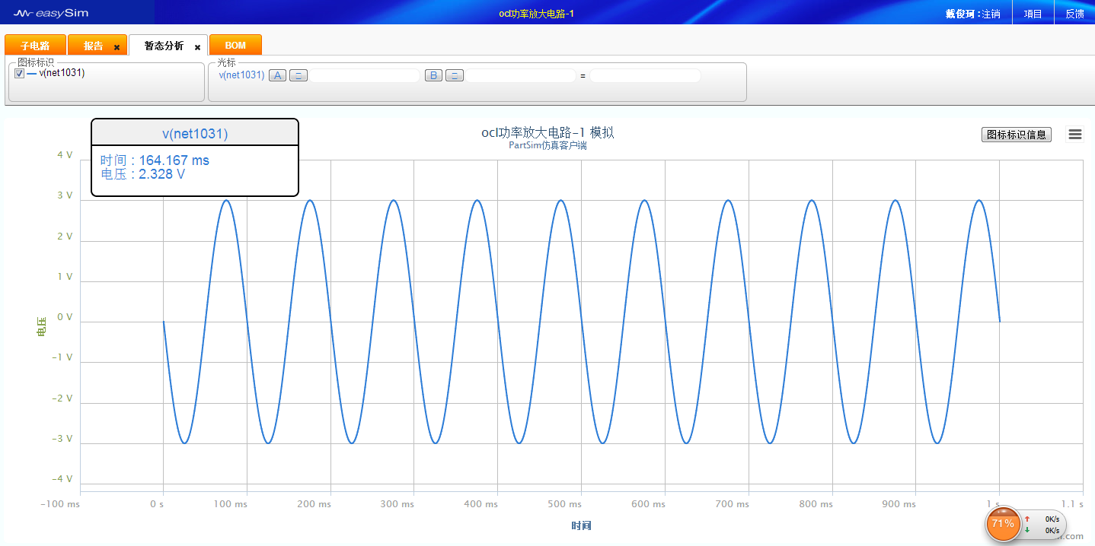
Task: Open the BOM tab
Action: pyautogui.click(x=235, y=46)
